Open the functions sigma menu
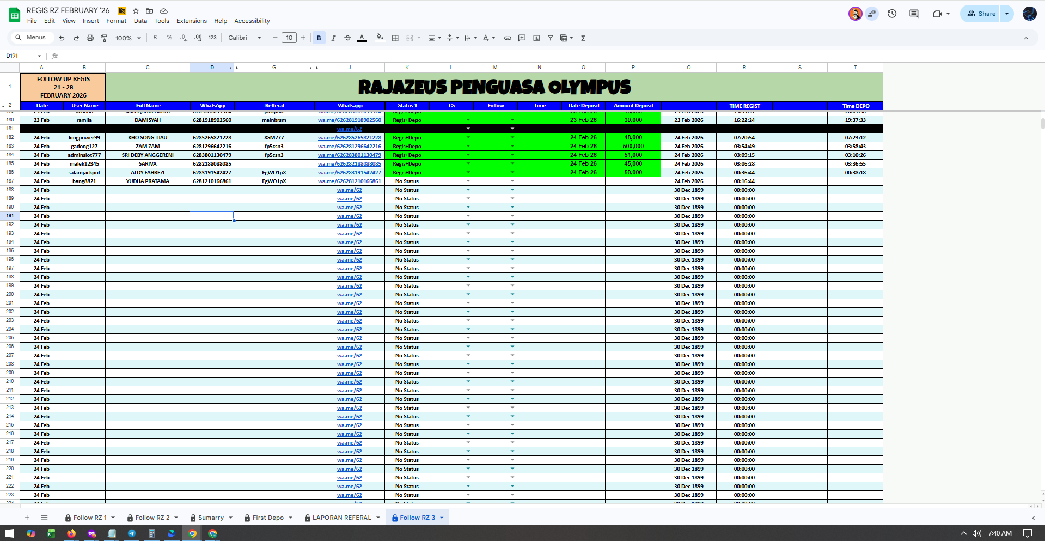 (x=583, y=38)
